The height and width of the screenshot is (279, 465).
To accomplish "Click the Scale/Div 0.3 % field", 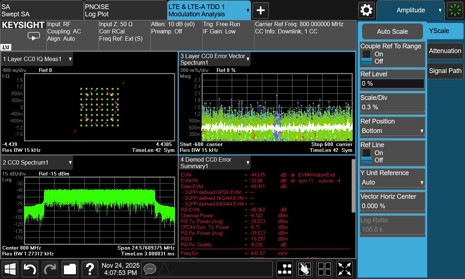I will 392,107.
